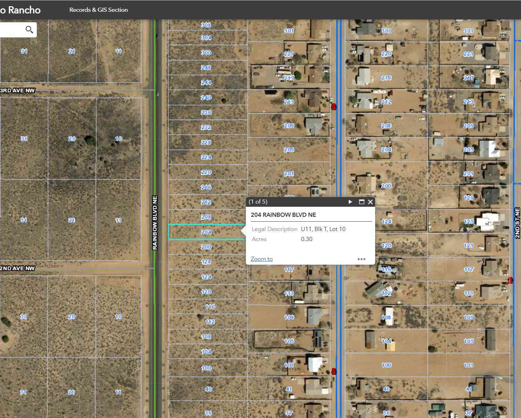Click the Acres value 0.30

click(x=307, y=239)
